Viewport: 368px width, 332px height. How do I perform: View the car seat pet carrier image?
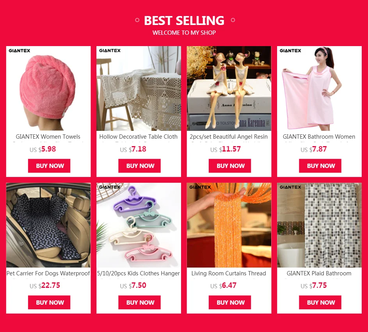[x=48, y=225]
